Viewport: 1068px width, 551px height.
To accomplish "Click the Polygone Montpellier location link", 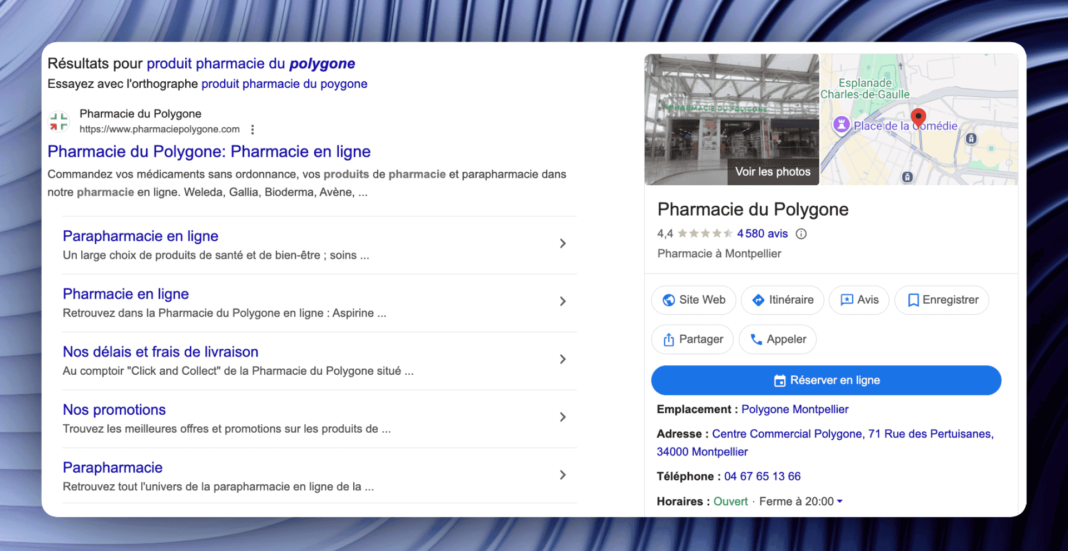I will coord(795,410).
